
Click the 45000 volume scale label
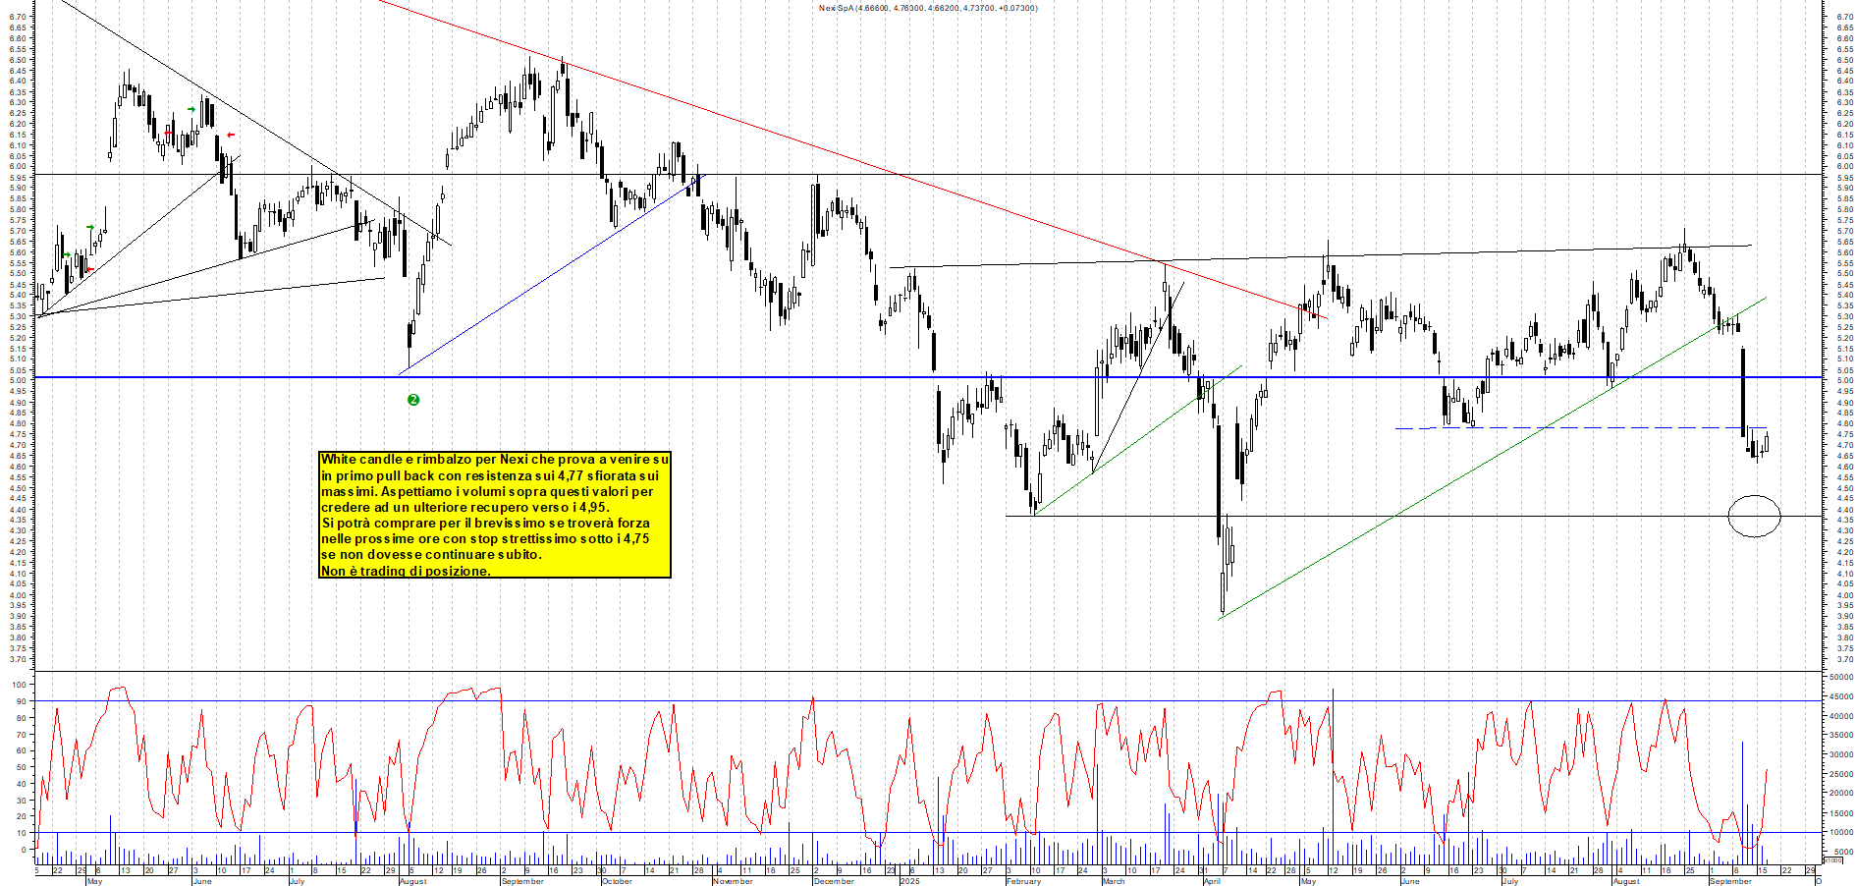click(x=1841, y=696)
